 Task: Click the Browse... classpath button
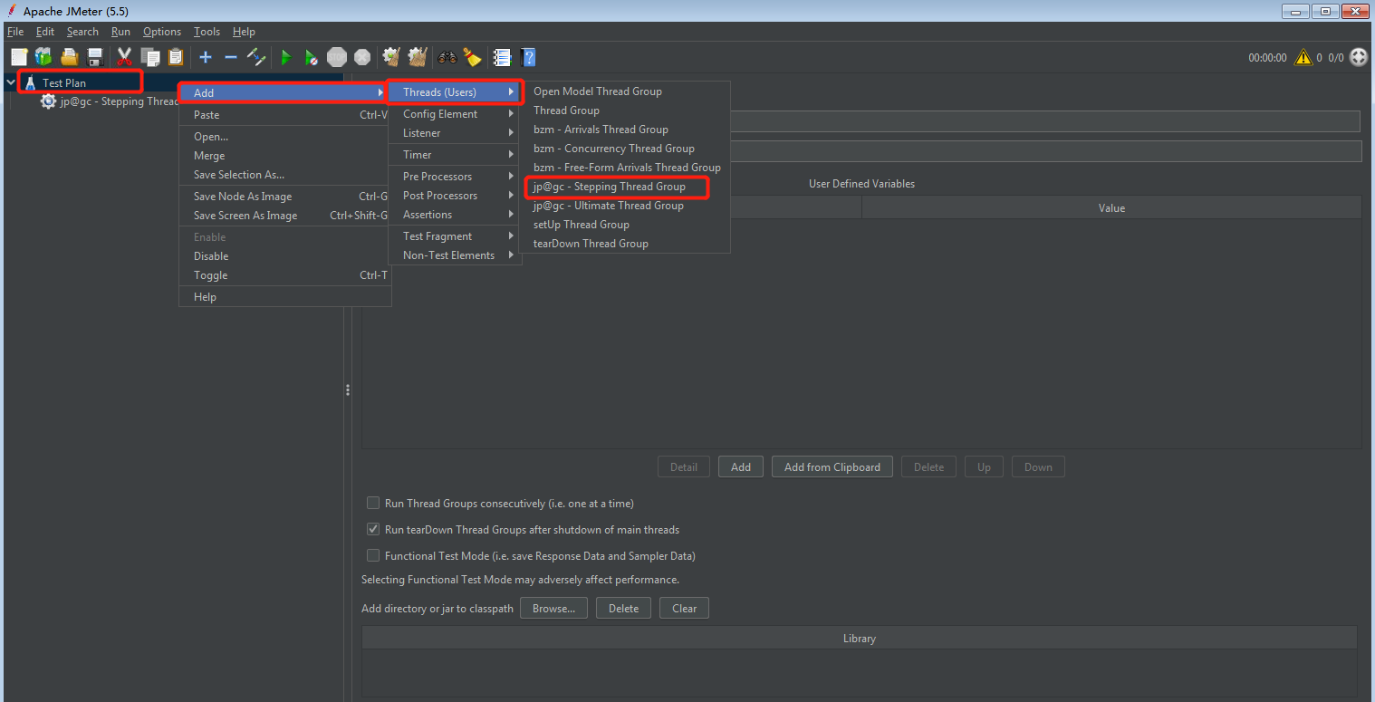pos(553,609)
